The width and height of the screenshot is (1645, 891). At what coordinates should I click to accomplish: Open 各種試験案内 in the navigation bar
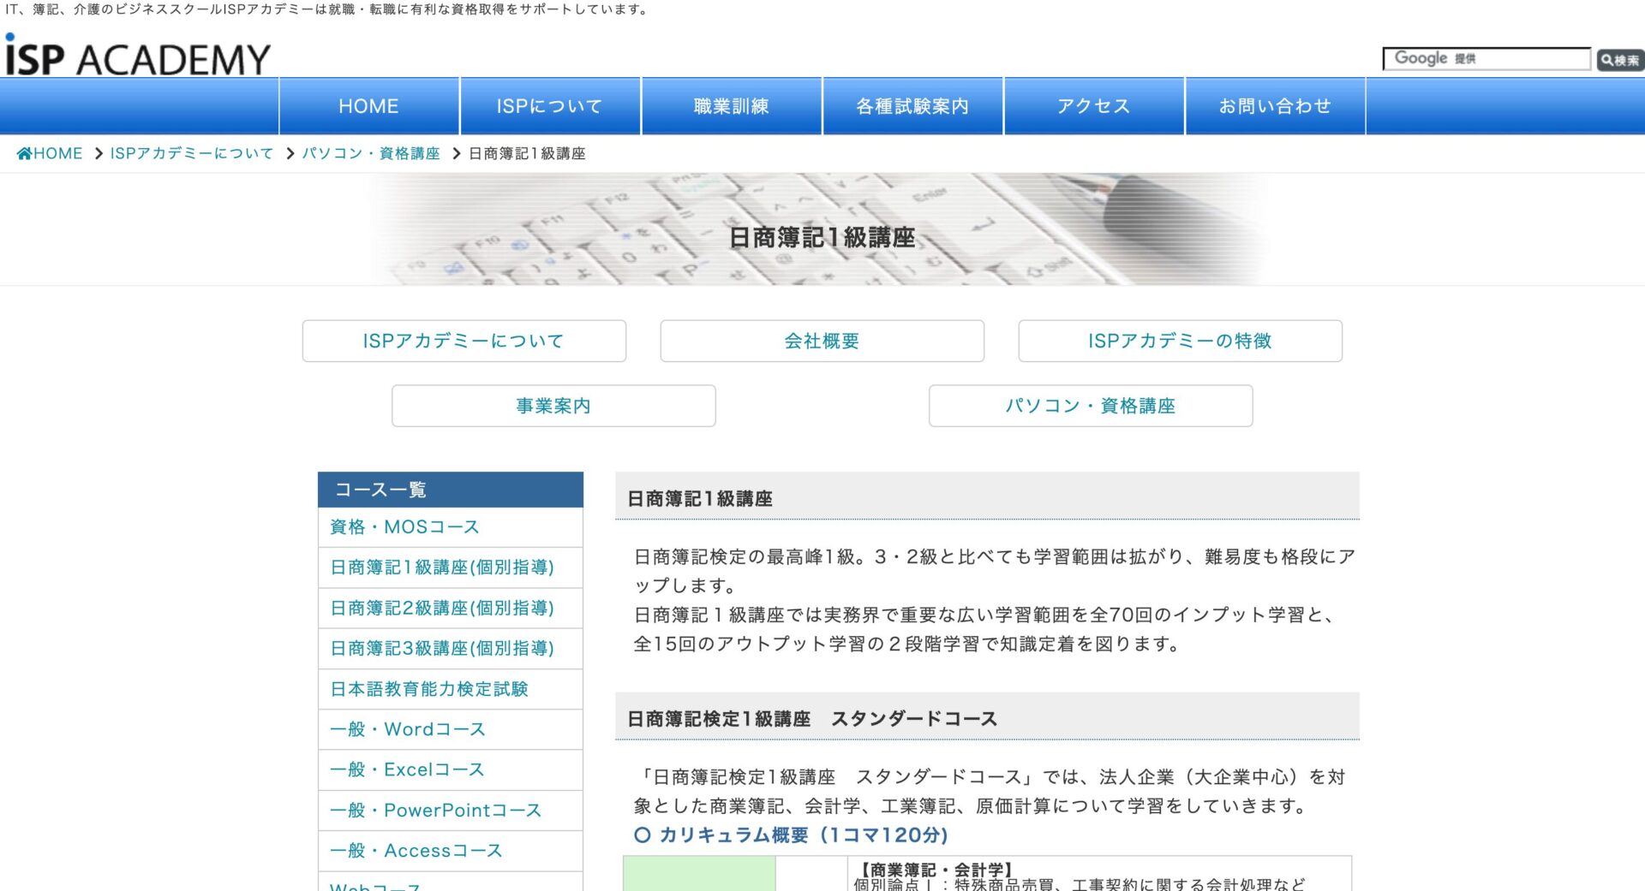(912, 106)
